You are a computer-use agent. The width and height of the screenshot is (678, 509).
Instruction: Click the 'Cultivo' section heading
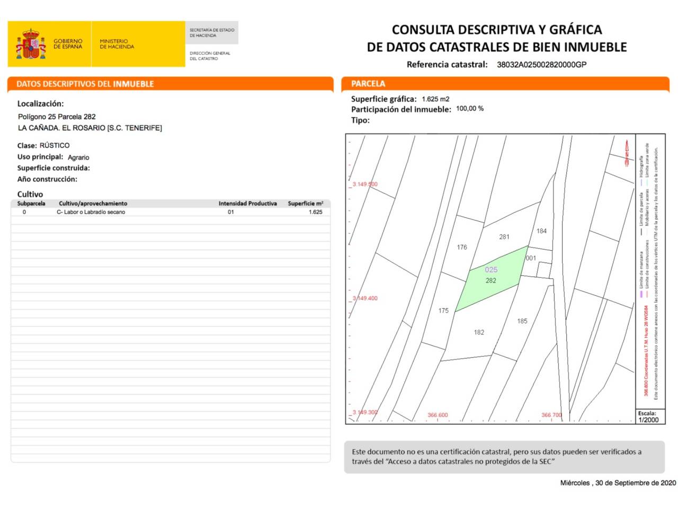point(30,194)
